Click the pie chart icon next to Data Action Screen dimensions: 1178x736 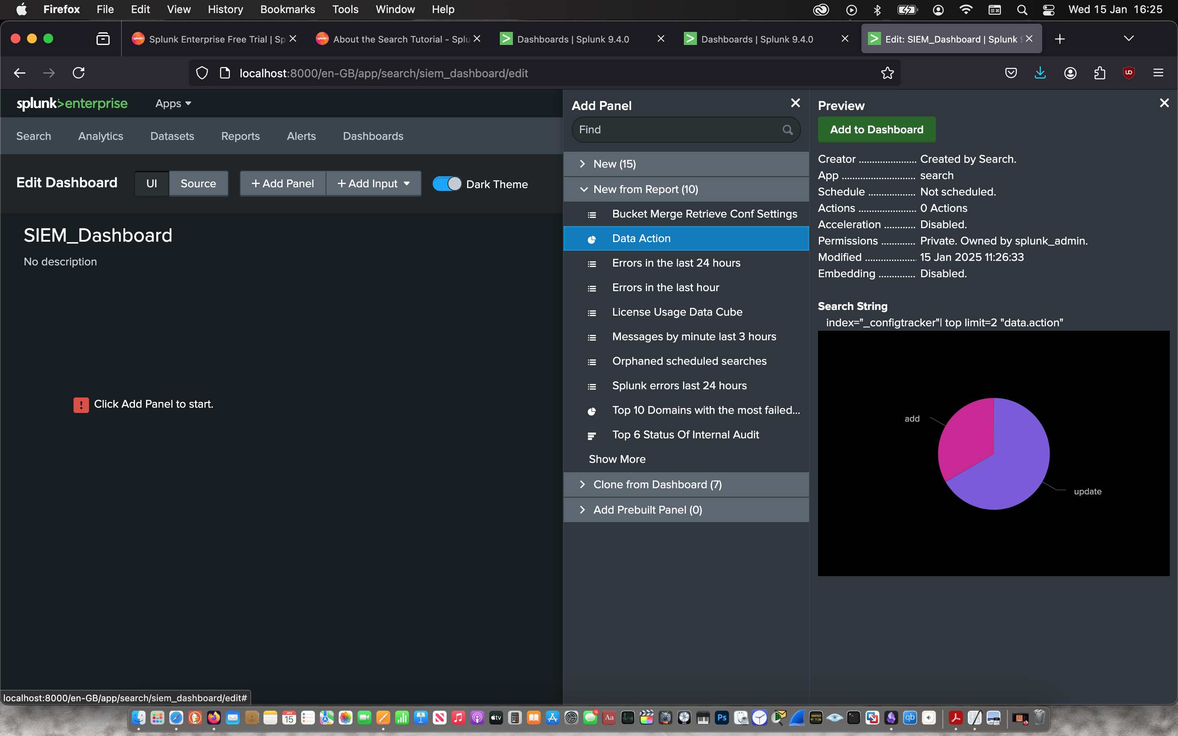click(591, 239)
